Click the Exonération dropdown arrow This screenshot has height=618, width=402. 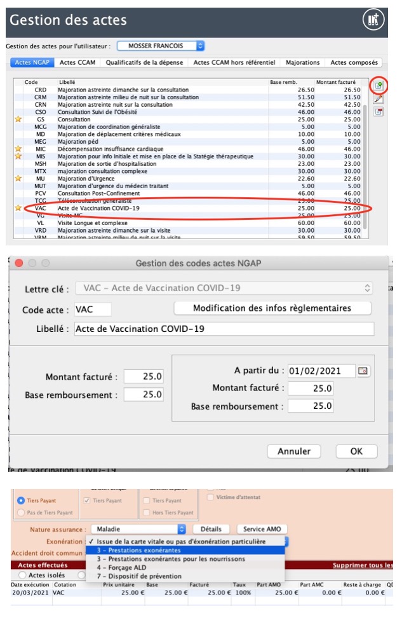click(x=286, y=542)
